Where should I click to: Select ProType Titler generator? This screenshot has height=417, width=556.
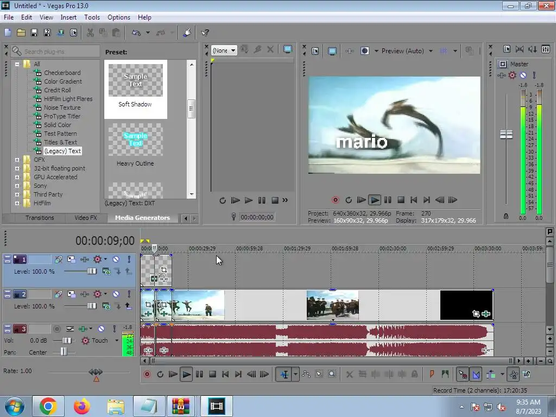coord(62,116)
